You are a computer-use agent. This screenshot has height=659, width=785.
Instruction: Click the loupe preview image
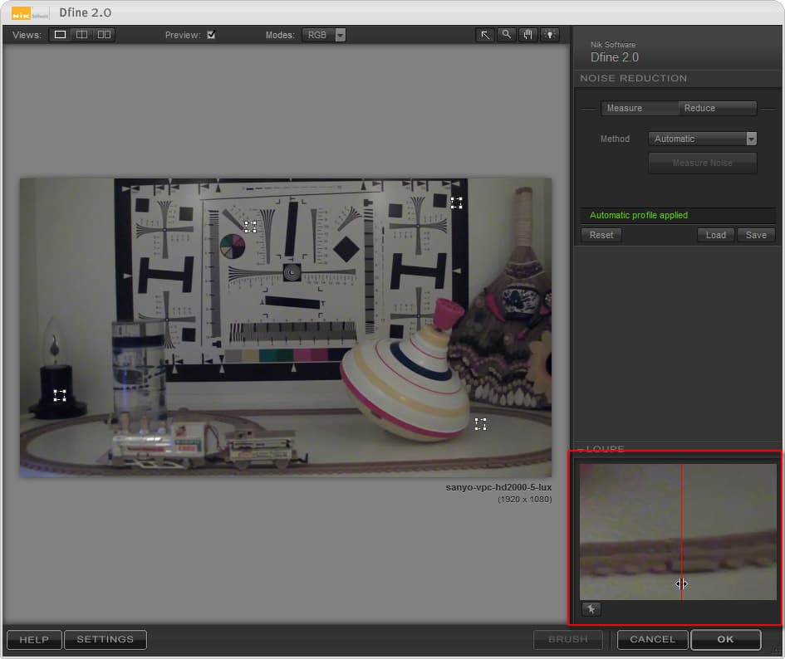tap(678, 531)
